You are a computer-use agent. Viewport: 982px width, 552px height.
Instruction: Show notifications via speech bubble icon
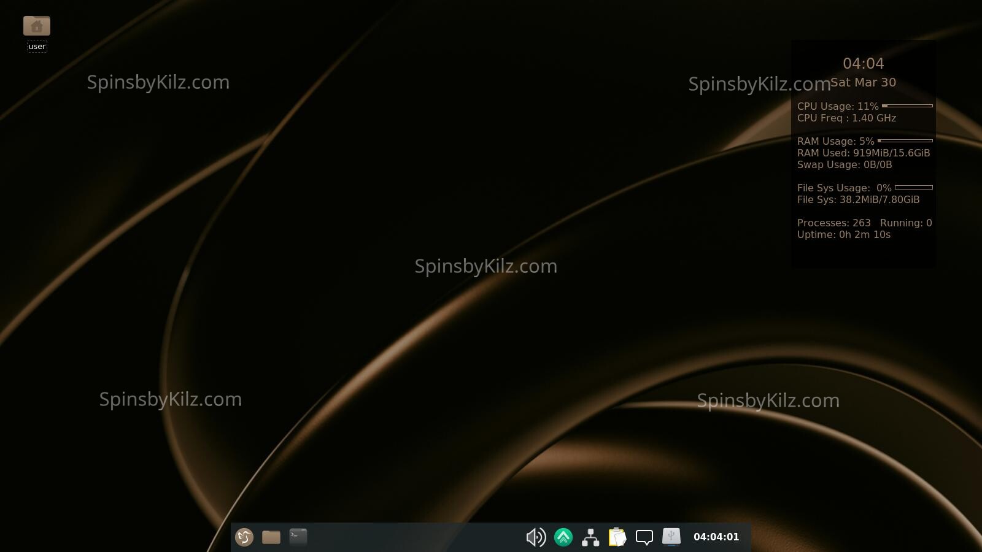click(644, 537)
